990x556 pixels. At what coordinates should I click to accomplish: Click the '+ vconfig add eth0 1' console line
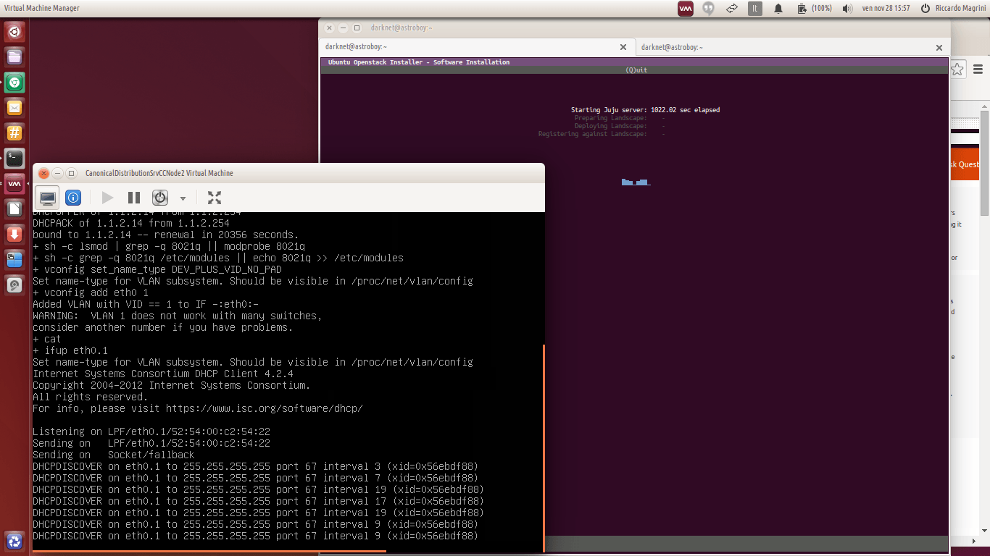[91, 292]
